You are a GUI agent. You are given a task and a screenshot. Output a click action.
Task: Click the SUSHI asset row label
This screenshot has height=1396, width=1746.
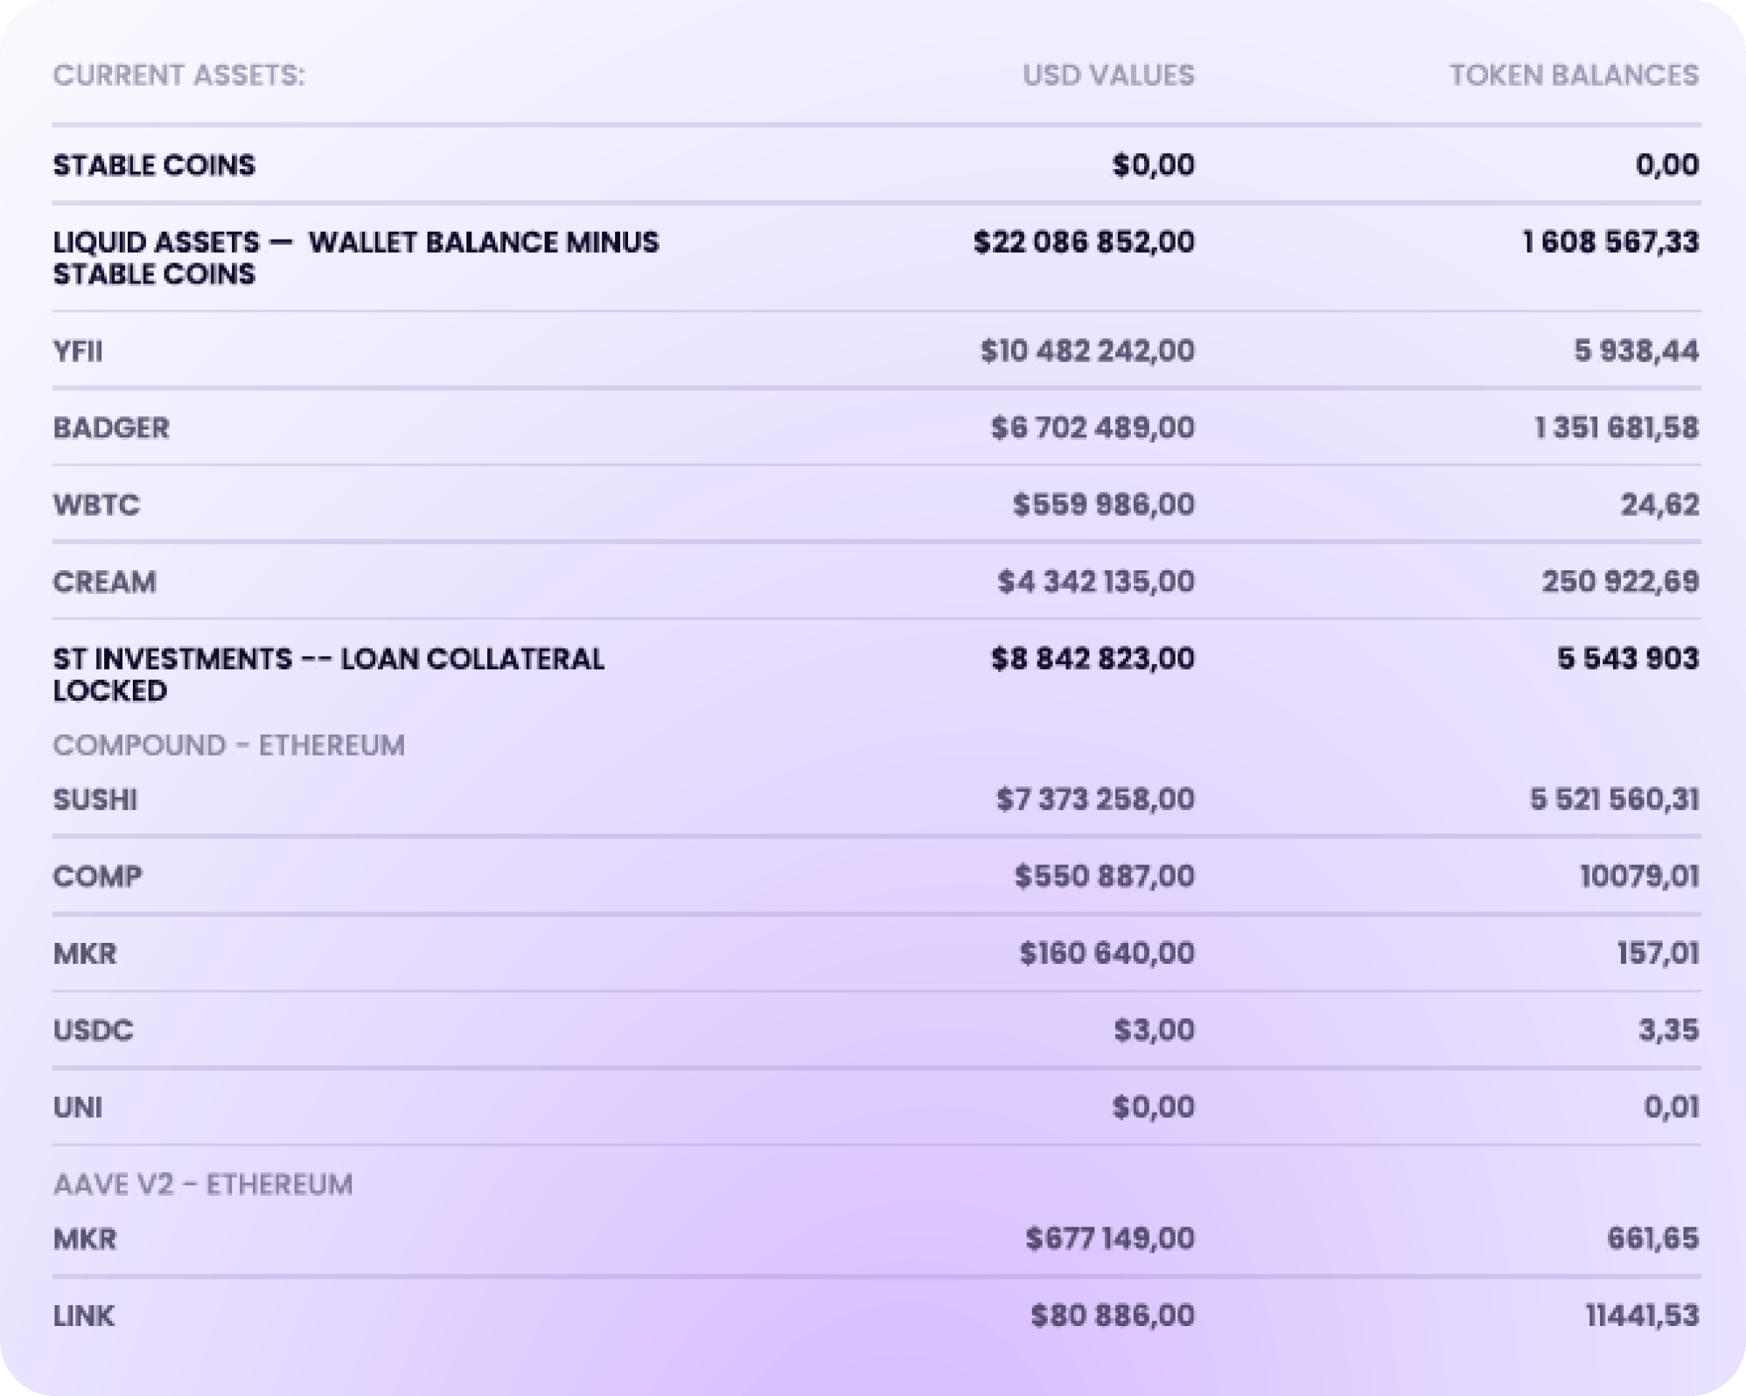[94, 799]
